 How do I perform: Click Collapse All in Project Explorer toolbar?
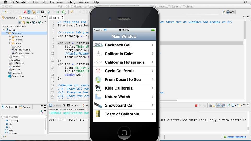point(19,22)
